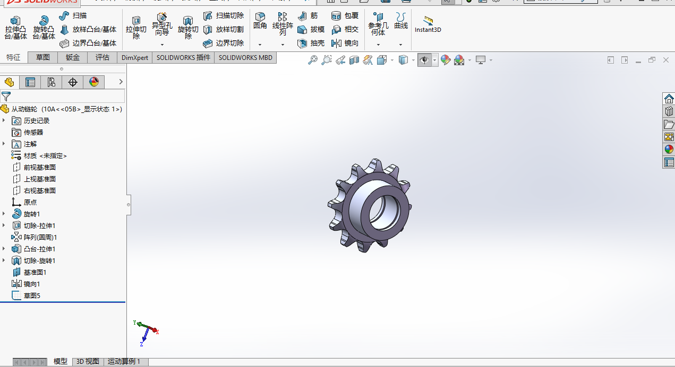This screenshot has width=675, height=367.
Task: Open Hide/Show Items dropdown arrow
Action: pos(435,60)
